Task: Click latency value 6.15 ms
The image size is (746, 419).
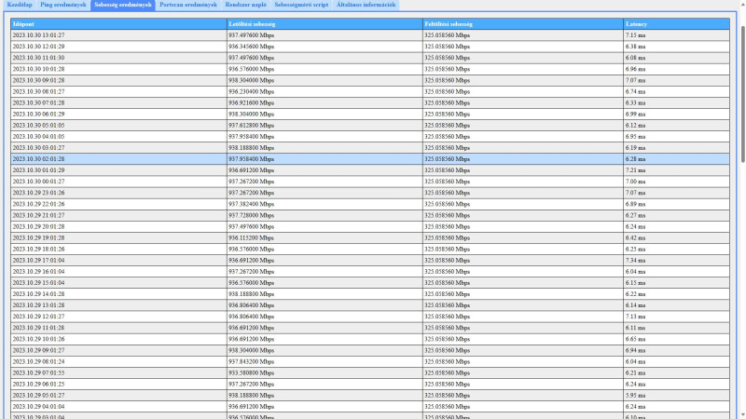Action: click(x=636, y=283)
